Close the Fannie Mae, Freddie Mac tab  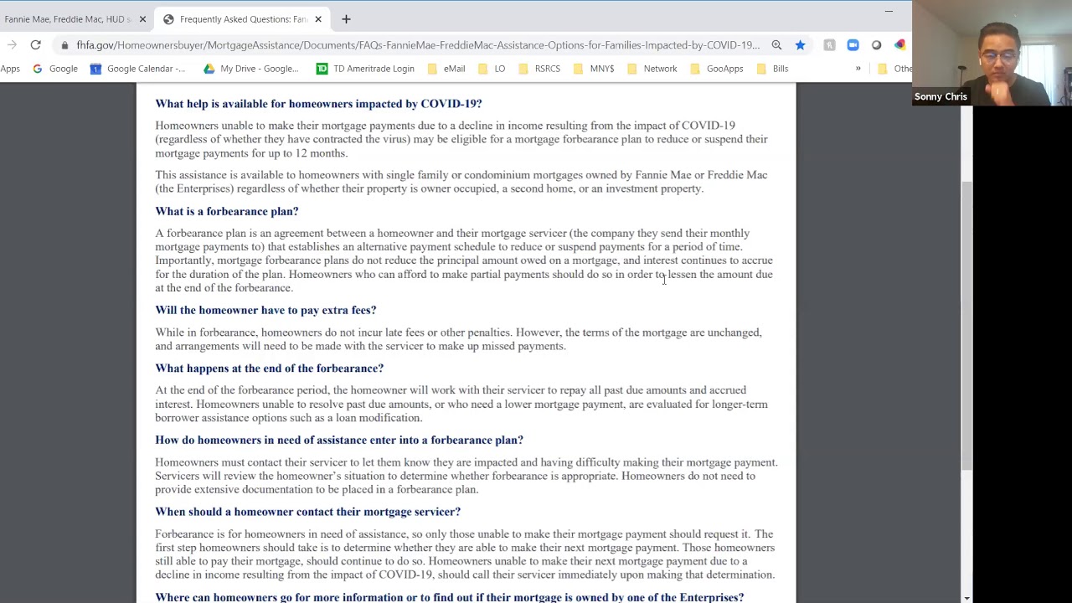tap(142, 18)
